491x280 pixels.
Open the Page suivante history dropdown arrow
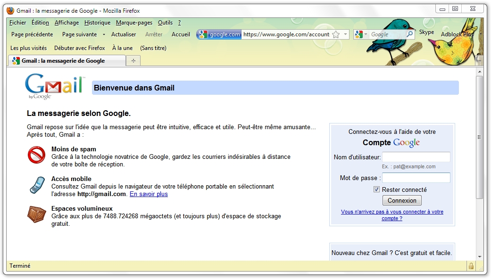104,34
